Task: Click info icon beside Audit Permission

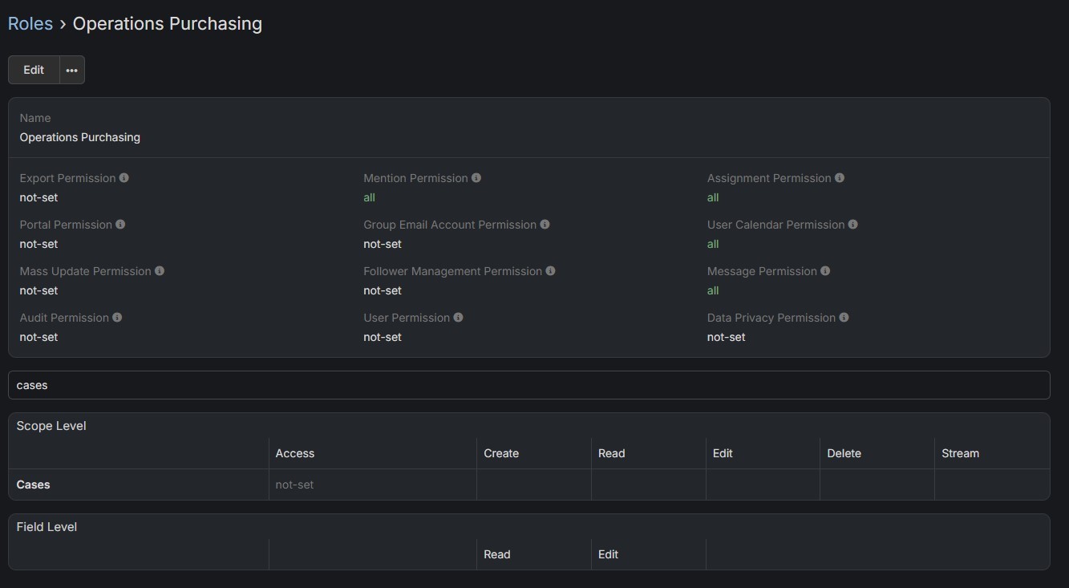Action: (117, 318)
